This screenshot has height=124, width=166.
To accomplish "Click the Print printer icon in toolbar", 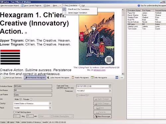I will point(45,6).
